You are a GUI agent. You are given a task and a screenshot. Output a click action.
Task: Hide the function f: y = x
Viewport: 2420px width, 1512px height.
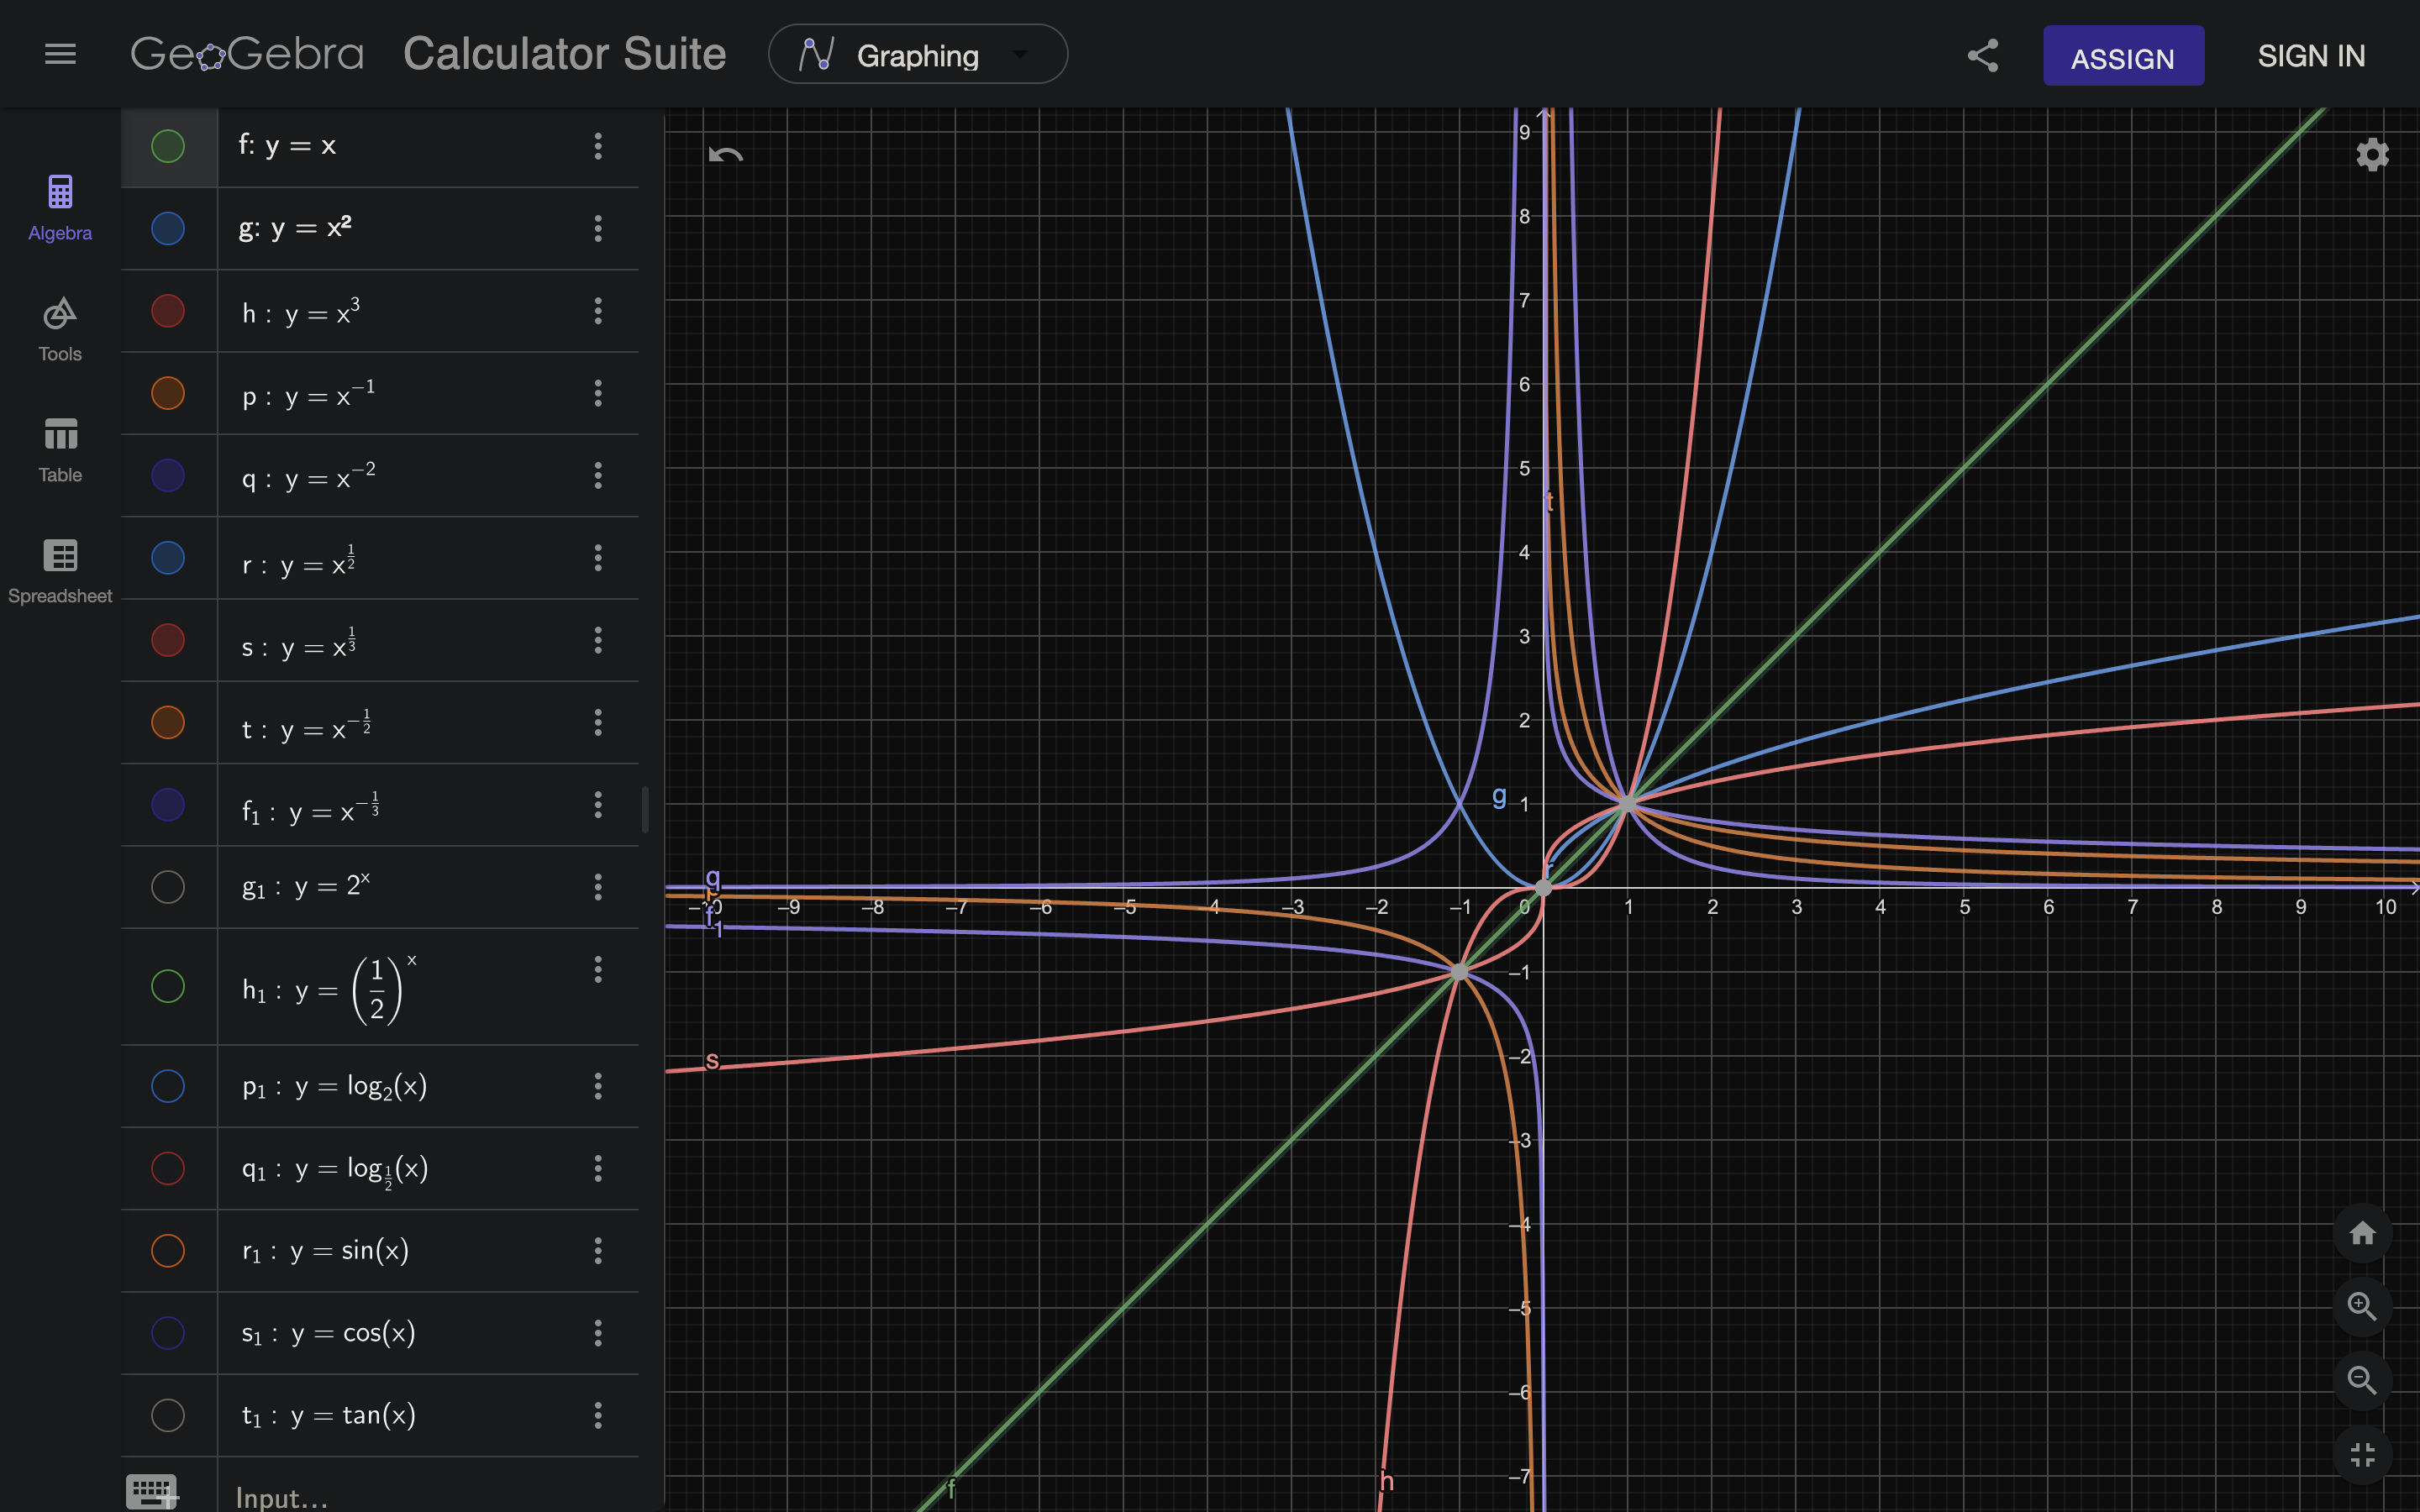point(168,146)
